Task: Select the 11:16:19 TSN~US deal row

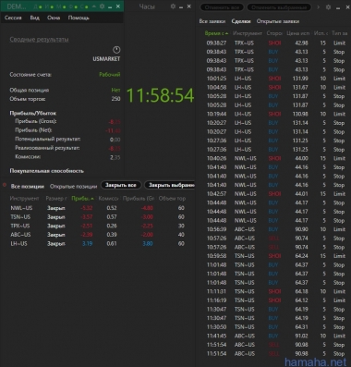Action: click(274, 300)
